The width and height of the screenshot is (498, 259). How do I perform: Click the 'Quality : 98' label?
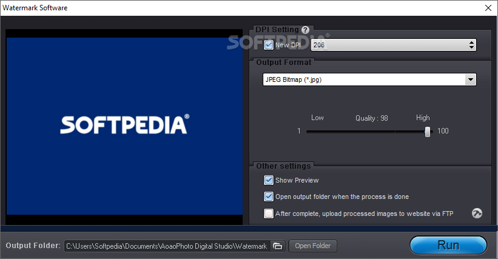[372, 118]
